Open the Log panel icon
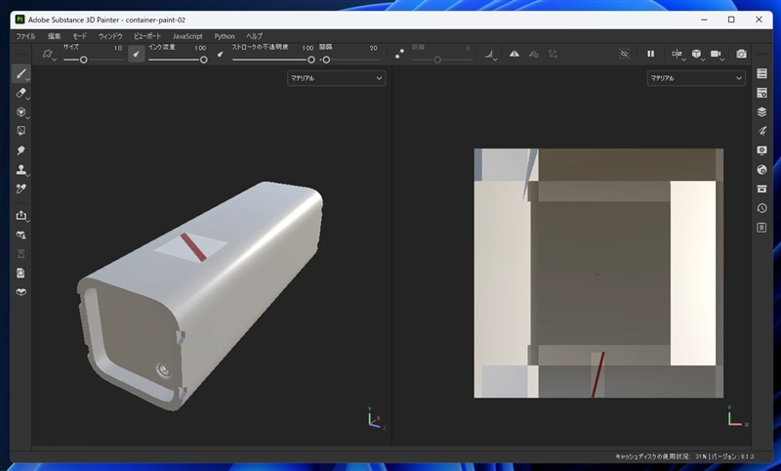The width and height of the screenshot is (781, 471). [x=761, y=228]
